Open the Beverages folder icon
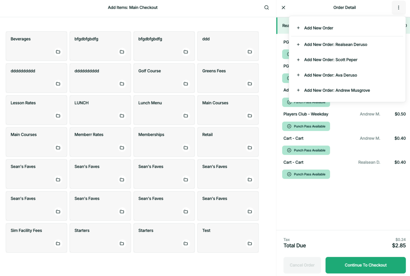Image resolution: width=410 pixels, height=276 pixels. tap(58, 52)
